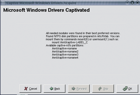Viewport: 140px width, 95px height.
Task: Close the Captive Drivers Acquire window
Action: click(137, 3)
